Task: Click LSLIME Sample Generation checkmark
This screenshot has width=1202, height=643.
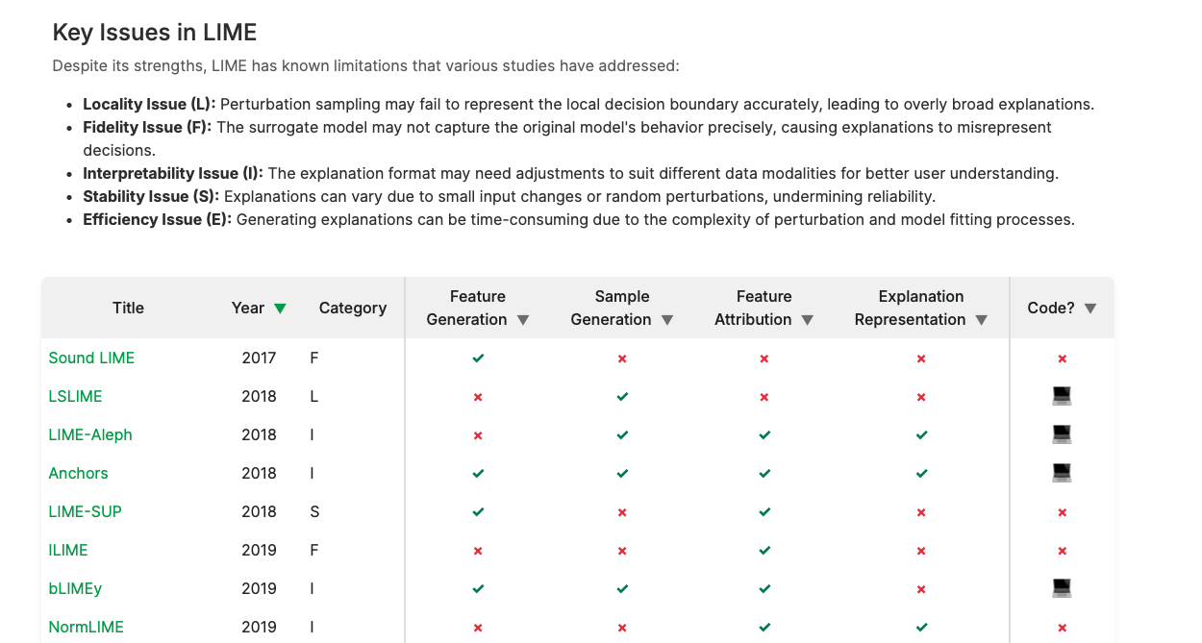Action: pyautogui.click(x=622, y=396)
